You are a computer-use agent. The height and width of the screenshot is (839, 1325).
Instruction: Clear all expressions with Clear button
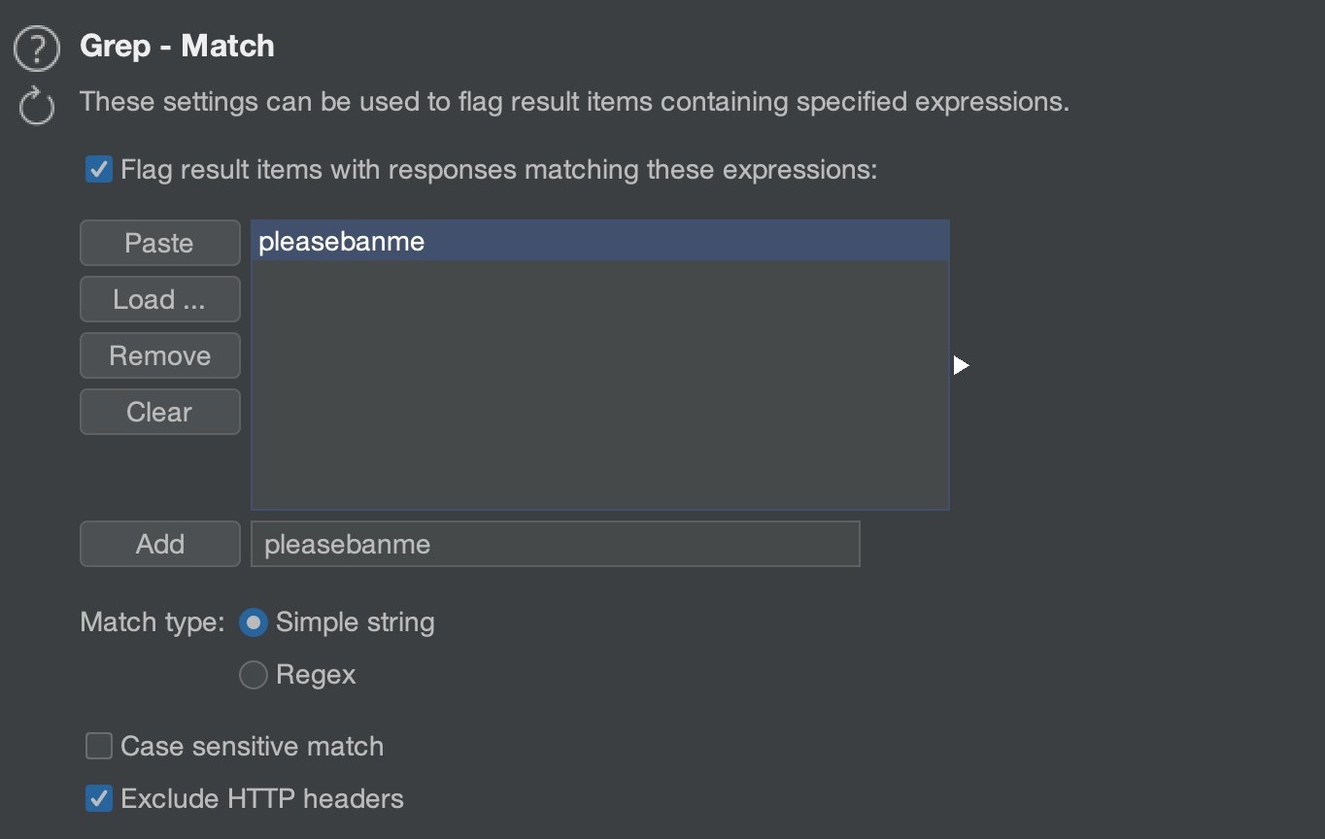tap(160, 412)
